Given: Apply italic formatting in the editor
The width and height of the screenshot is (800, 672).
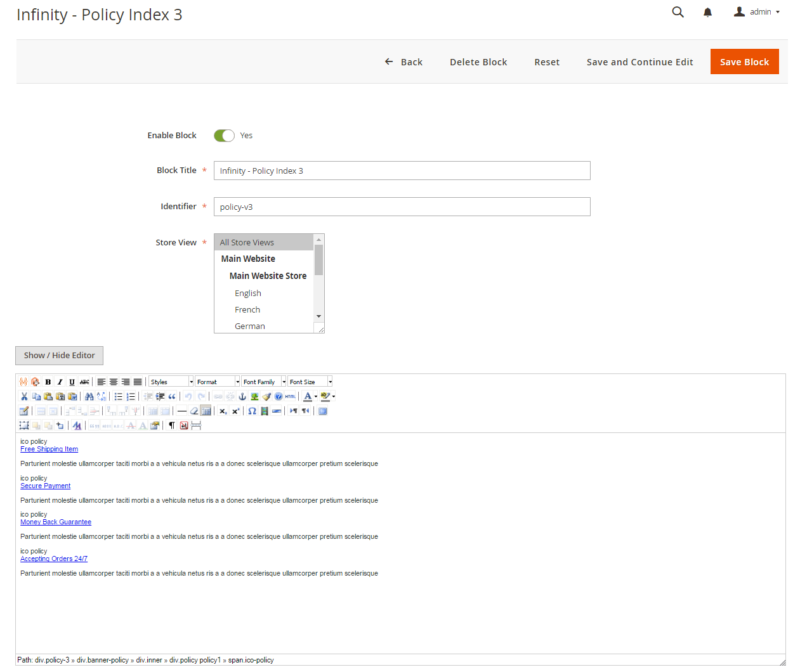Looking at the screenshot, I should coord(60,382).
